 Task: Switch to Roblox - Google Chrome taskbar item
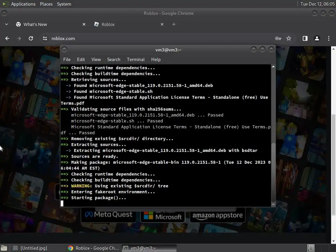94,248
